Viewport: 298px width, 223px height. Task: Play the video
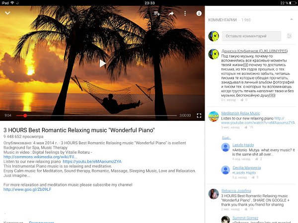(102, 63)
